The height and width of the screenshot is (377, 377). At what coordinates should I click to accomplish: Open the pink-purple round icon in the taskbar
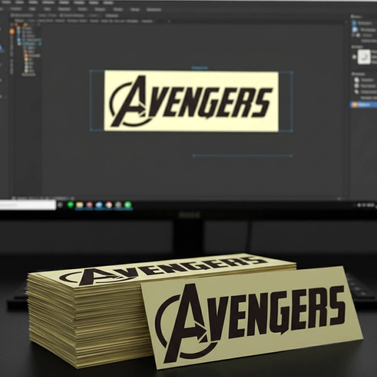coord(89,205)
